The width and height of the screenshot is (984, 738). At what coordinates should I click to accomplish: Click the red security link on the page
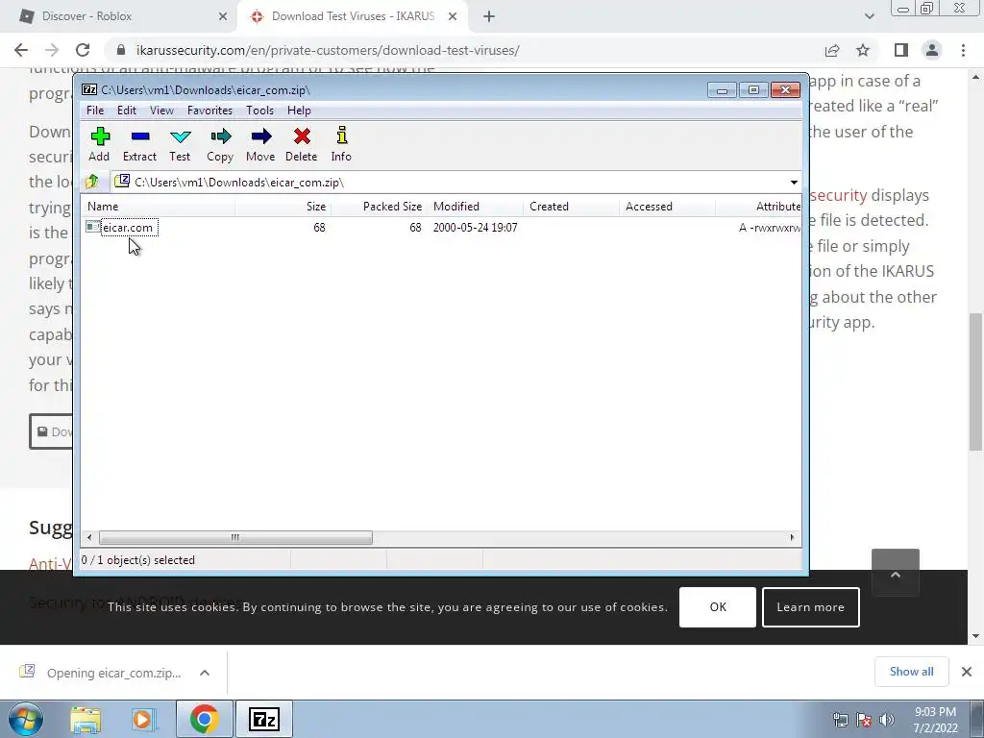[x=838, y=195]
